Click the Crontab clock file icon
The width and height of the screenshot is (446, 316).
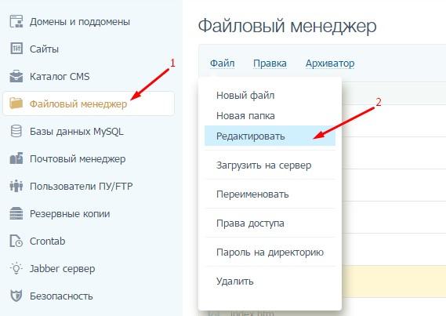tap(16, 241)
